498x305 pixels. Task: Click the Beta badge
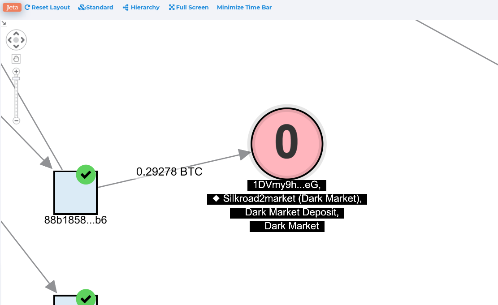[12, 7]
